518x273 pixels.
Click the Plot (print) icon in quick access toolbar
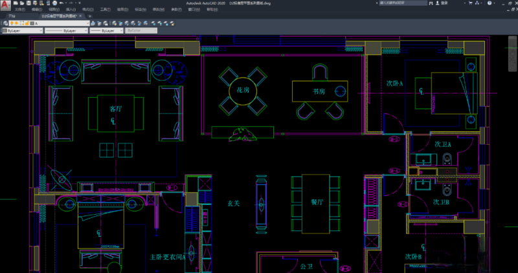pyautogui.click(x=53, y=3)
